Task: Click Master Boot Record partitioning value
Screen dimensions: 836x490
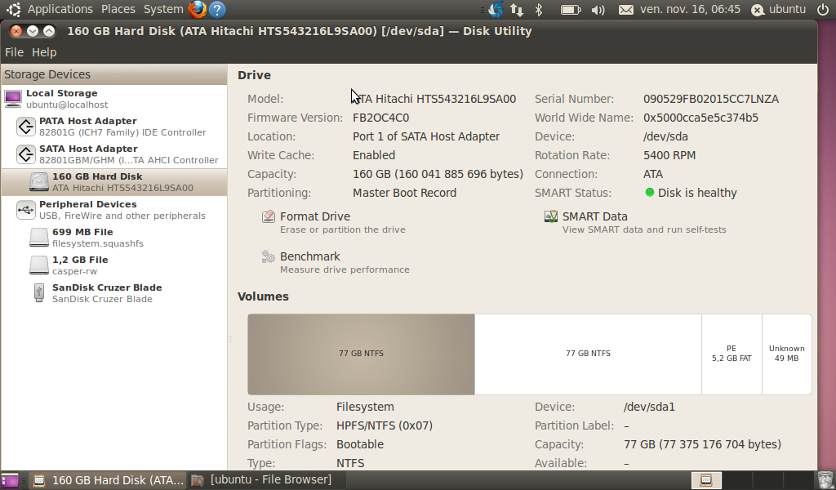Action: coord(404,193)
